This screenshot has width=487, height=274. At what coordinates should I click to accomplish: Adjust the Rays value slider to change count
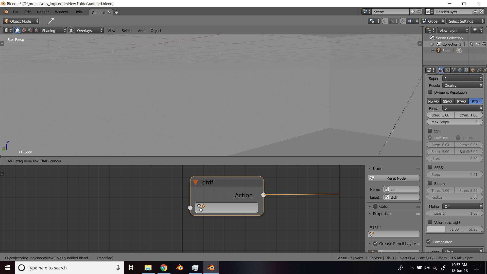(462, 108)
